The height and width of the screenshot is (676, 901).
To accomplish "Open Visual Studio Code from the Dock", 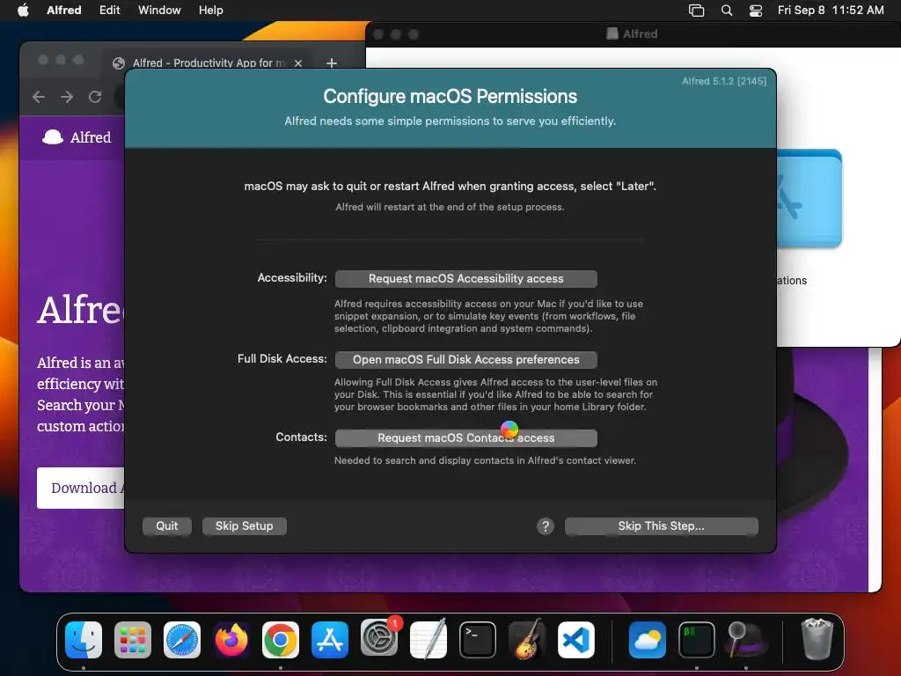I will [576, 639].
